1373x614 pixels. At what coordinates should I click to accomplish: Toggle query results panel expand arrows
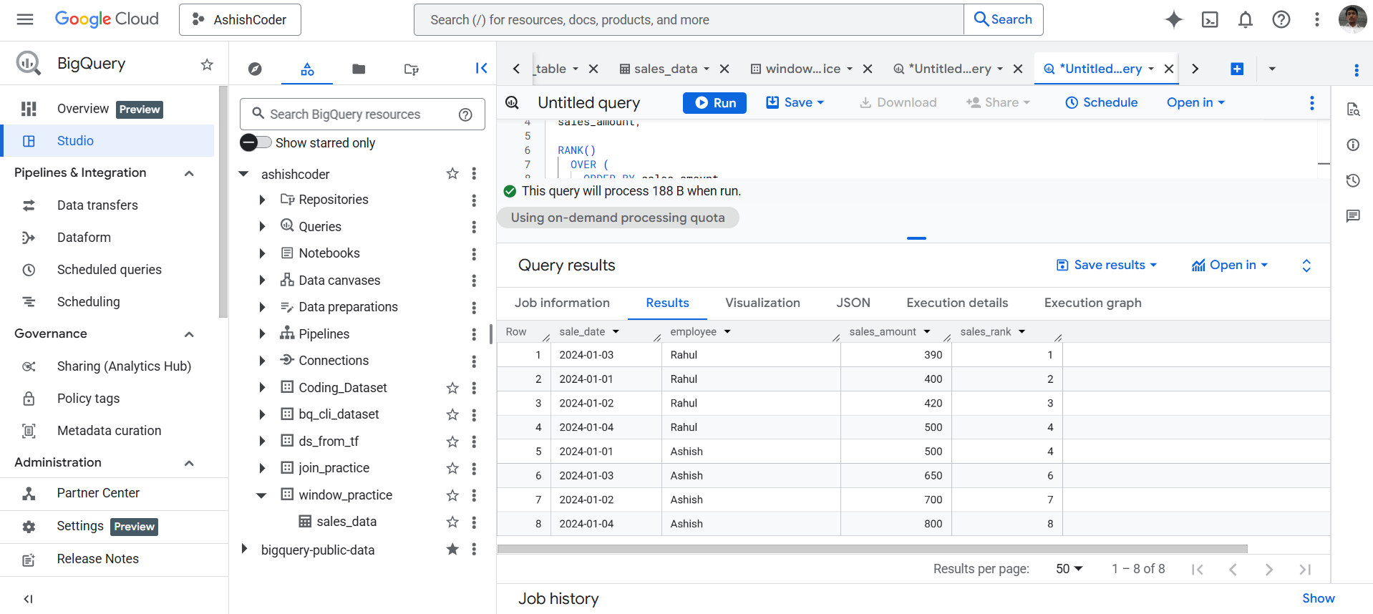coord(1306,265)
